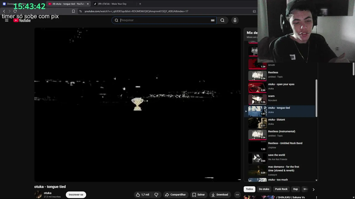Show more filter chips with right chevron
Image resolution: width=355 pixels, height=199 pixels.
click(x=313, y=189)
